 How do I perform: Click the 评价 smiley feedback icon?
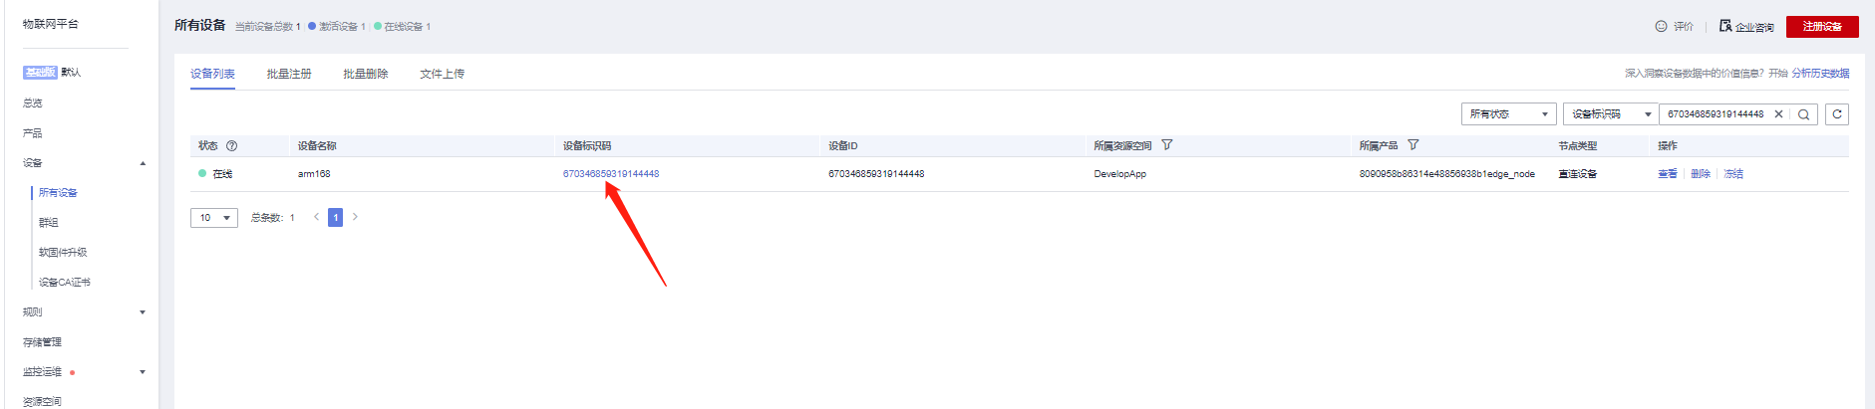click(x=1661, y=27)
